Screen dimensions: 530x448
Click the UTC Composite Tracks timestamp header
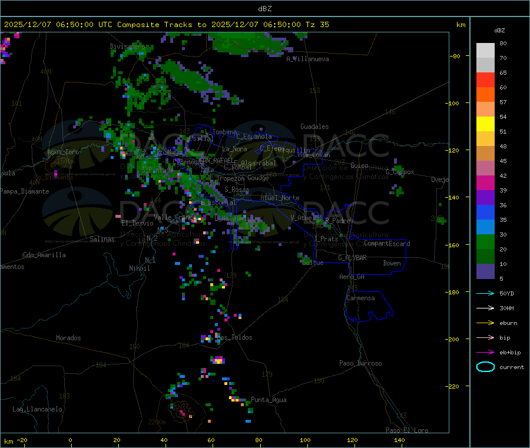(166, 25)
